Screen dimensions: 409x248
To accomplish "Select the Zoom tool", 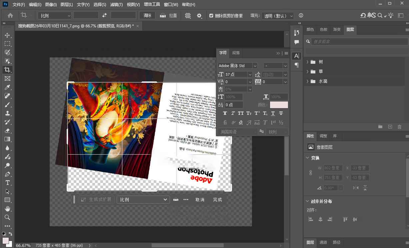I will click(x=7, y=217).
